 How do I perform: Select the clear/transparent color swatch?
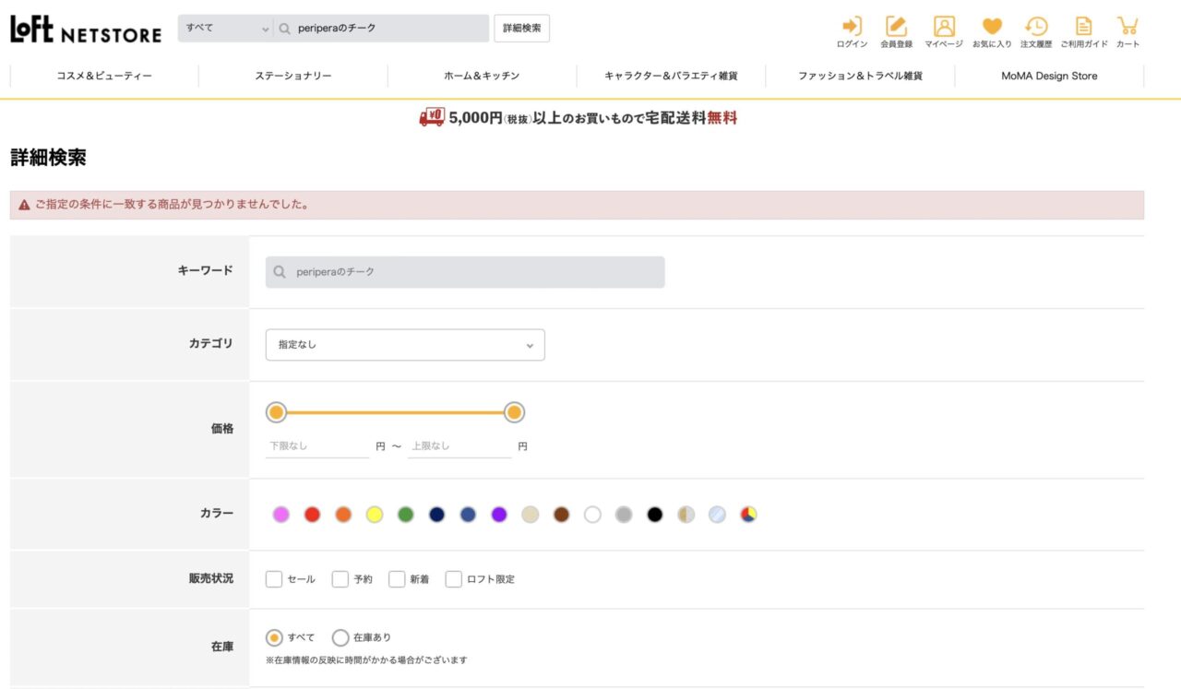718,515
